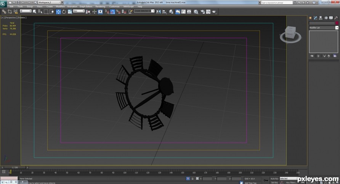340x184 pixels.
Task: Click the Select and Manipulate icon
Action: 94,12
